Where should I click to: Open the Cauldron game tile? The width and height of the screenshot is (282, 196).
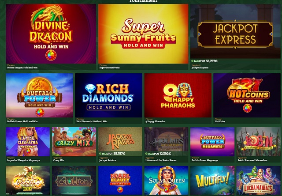point(74,180)
